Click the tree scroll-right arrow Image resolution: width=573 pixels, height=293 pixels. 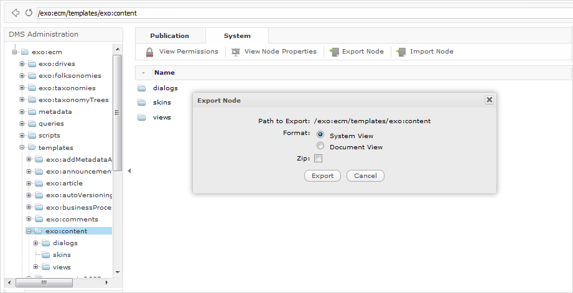point(107,282)
